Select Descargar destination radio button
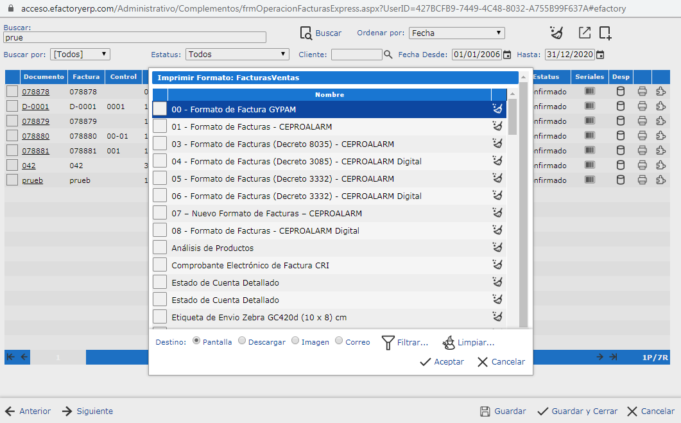Image resolution: width=681 pixels, height=423 pixels. 242,341
